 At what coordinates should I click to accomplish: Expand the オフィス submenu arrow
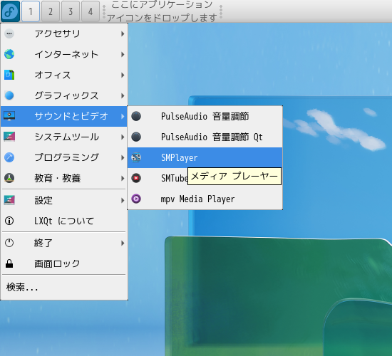coord(123,75)
